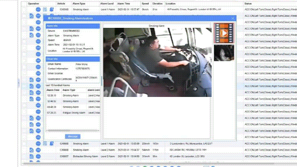
Task: Sort by the main table Alarm Type header
Action: coord(79,4)
